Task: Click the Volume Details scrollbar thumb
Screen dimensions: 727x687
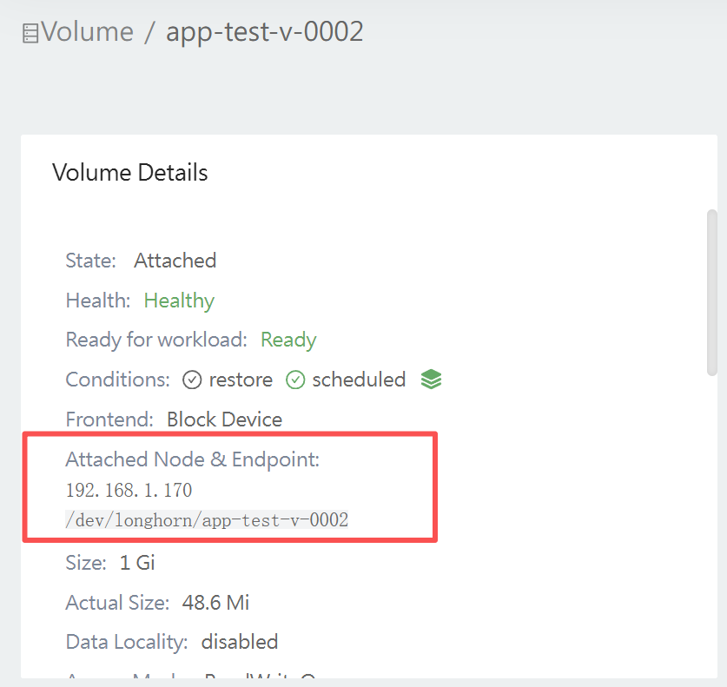Action: (x=712, y=293)
